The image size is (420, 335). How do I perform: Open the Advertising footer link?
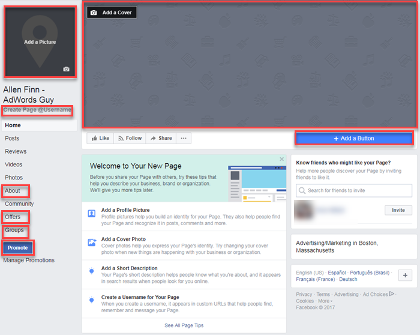(346, 294)
